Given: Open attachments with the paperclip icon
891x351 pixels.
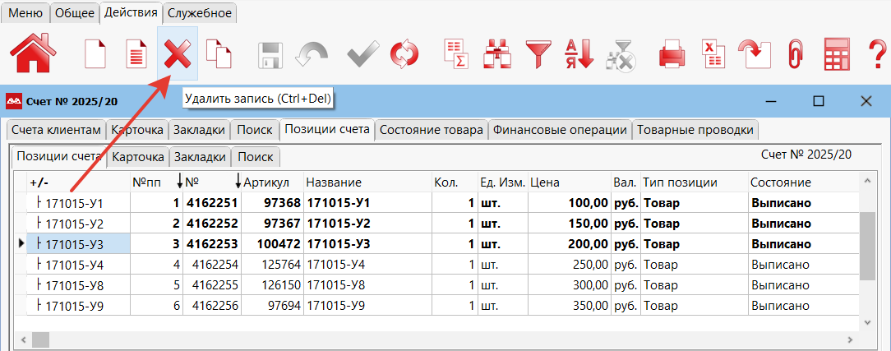Looking at the screenshot, I should [x=794, y=55].
